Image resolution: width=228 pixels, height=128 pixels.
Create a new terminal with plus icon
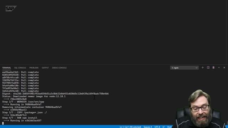tap(203, 68)
